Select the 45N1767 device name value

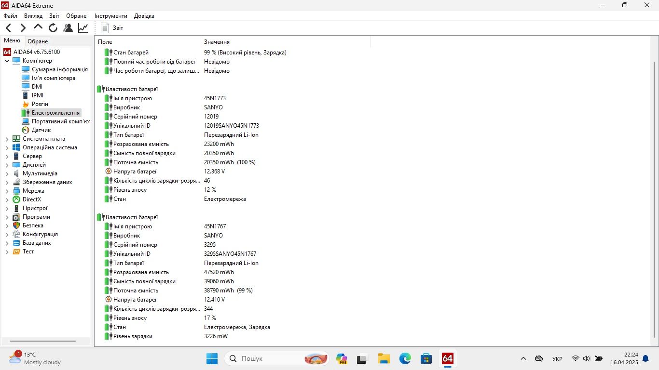click(x=215, y=226)
